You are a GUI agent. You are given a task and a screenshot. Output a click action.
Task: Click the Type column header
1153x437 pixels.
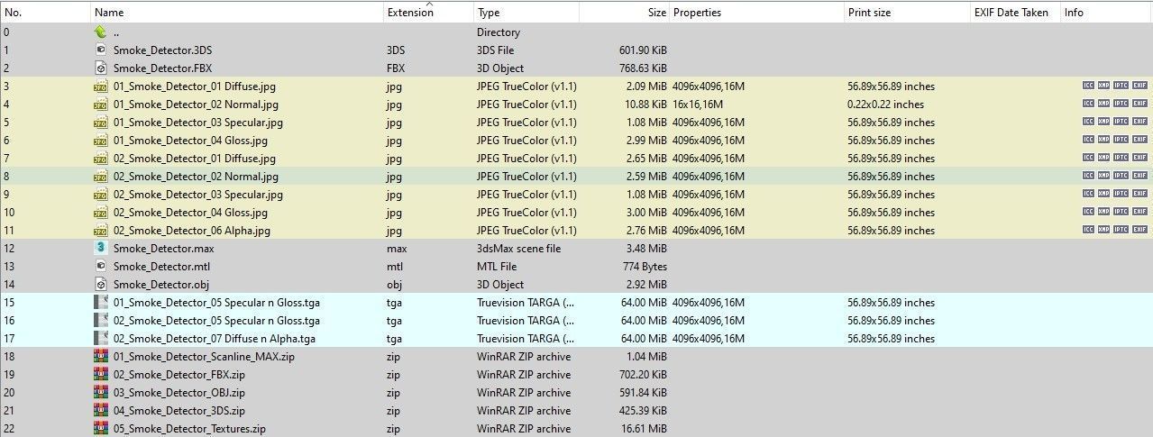489,13
